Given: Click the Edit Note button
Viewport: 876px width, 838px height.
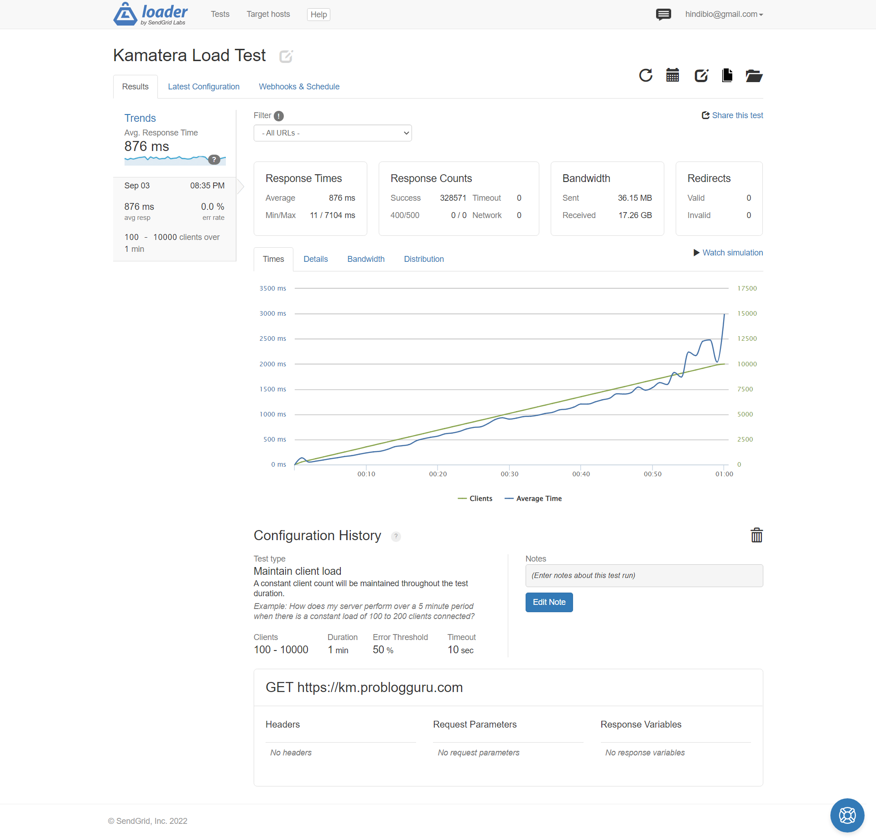Looking at the screenshot, I should click(549, 602).
